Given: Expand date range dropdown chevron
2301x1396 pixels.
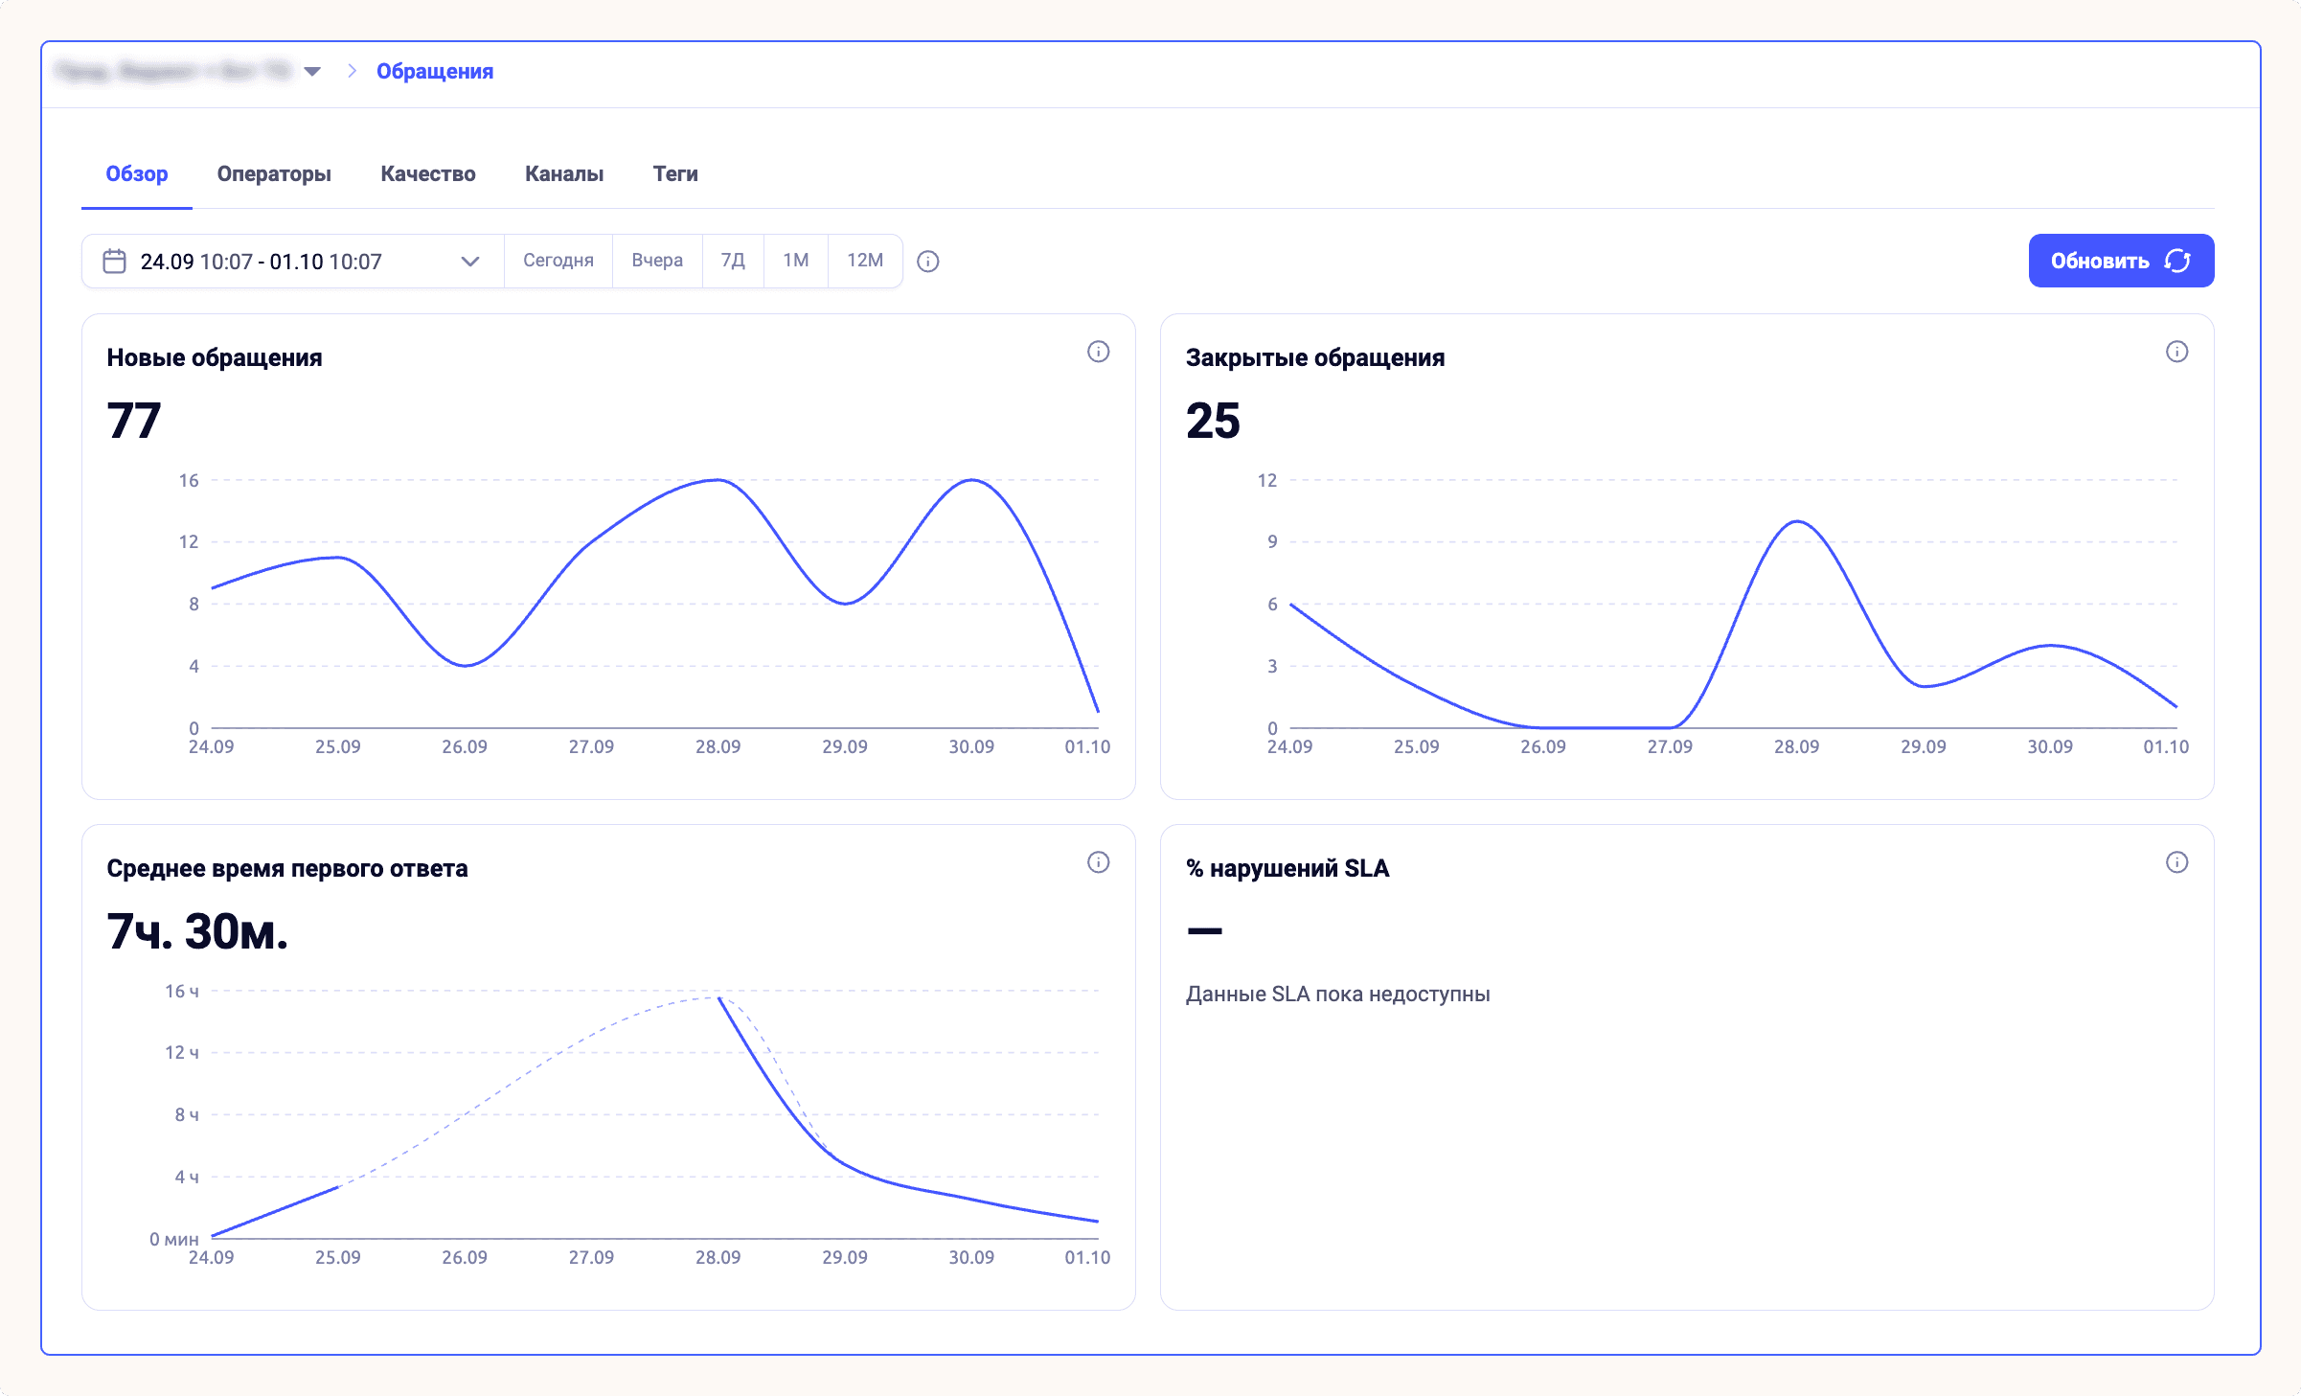Looking at the screenshot, I should [469, 262].
